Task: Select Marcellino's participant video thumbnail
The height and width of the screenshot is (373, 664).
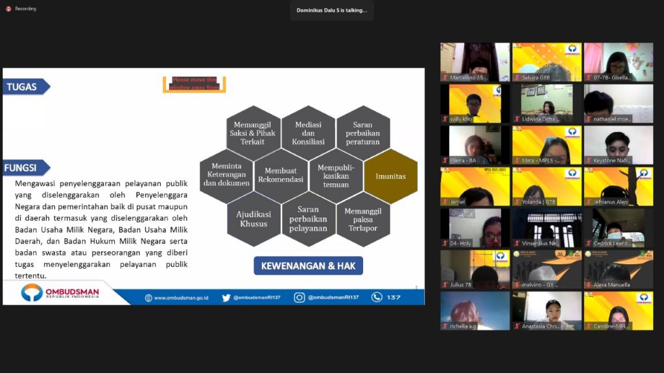Action: click(475, 62)
